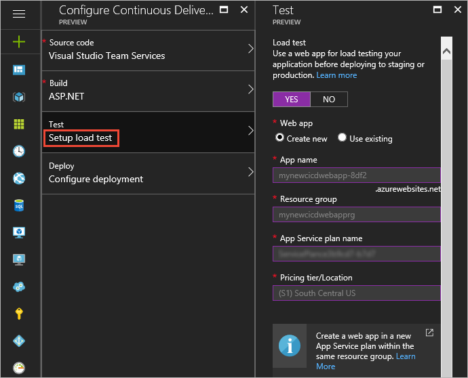Expand the Deploy step chevron
This screenshot has height=378, width=468.
click(x=250, y=171)
